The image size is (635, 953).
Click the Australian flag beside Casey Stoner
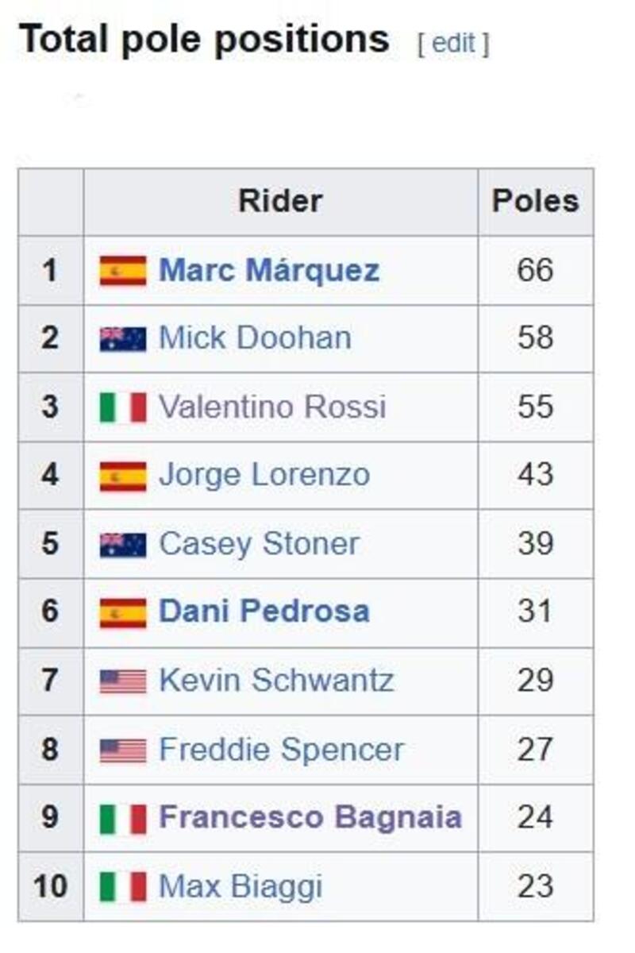(x=123, y=545)
